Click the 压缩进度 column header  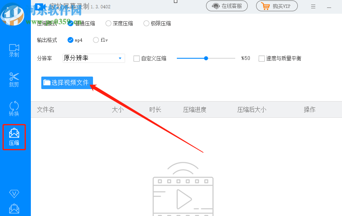195,109
